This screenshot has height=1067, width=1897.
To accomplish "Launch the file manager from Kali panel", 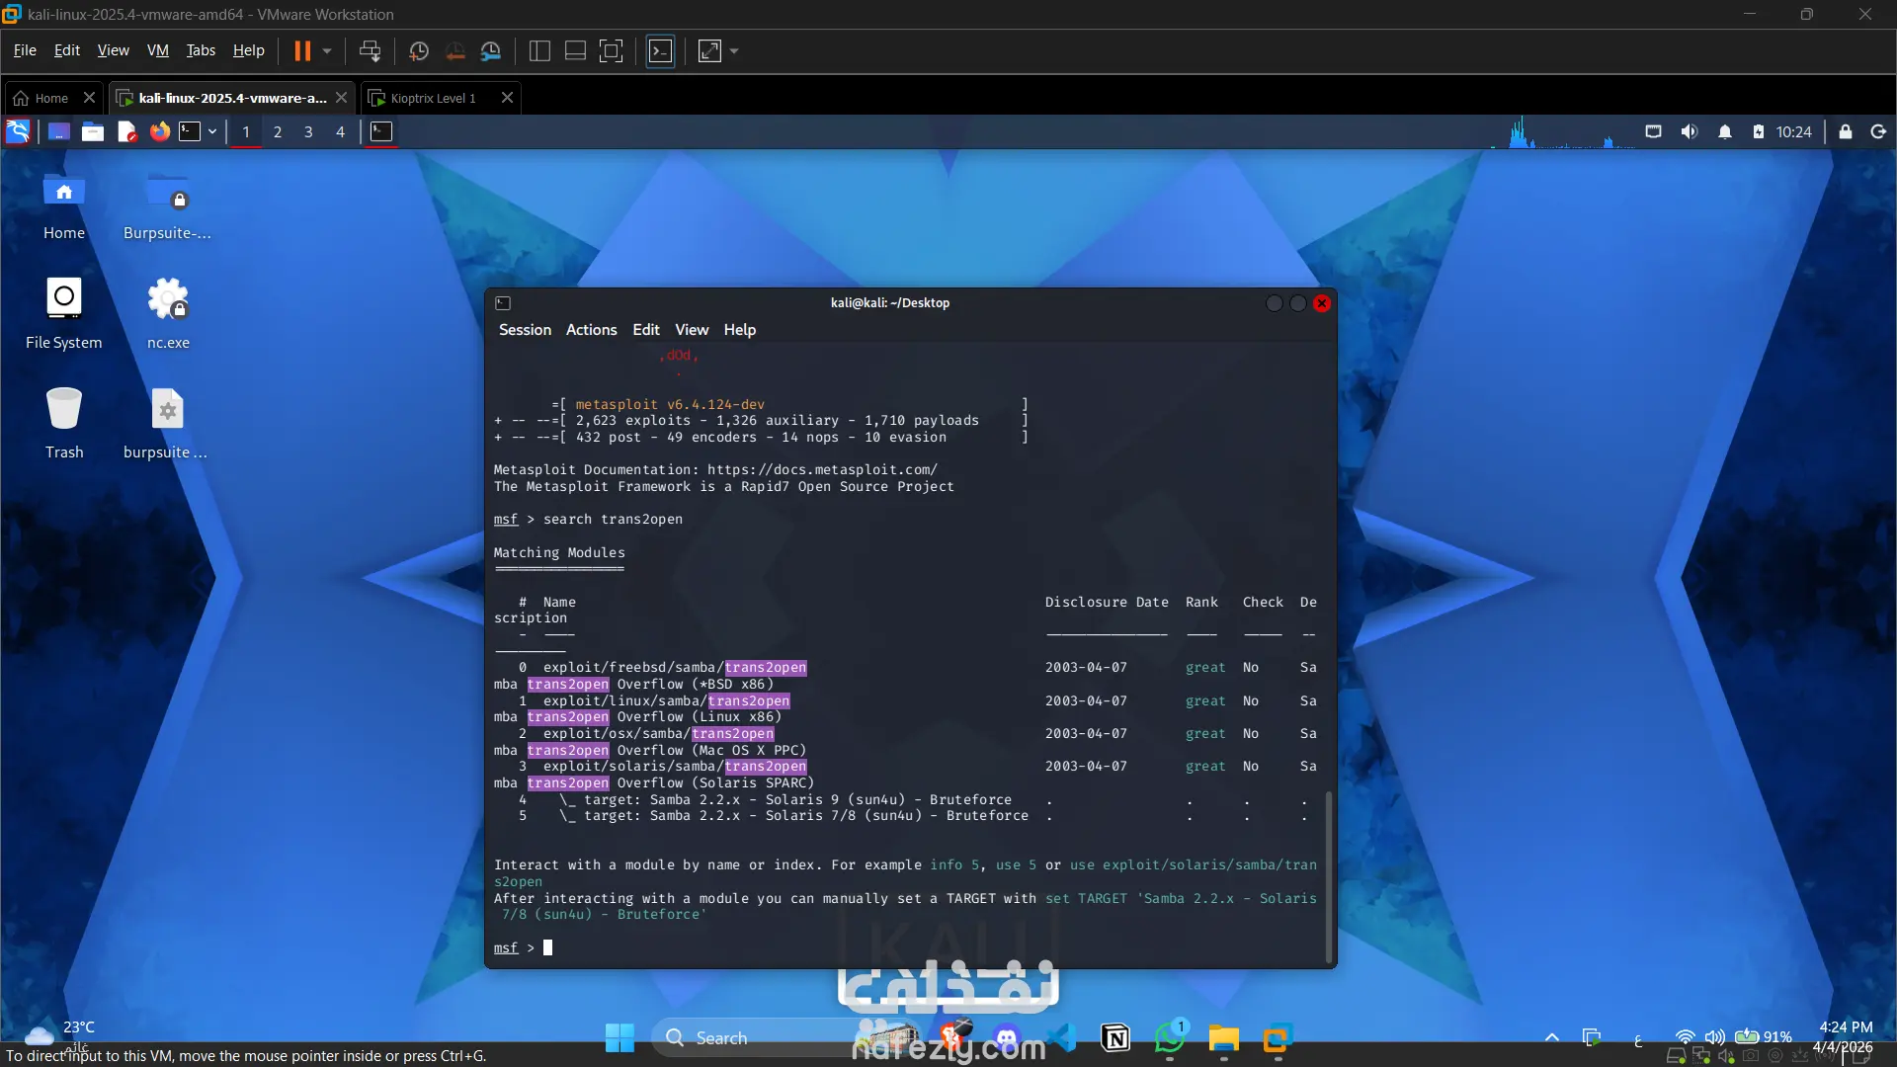I will (x=93, y=131).
